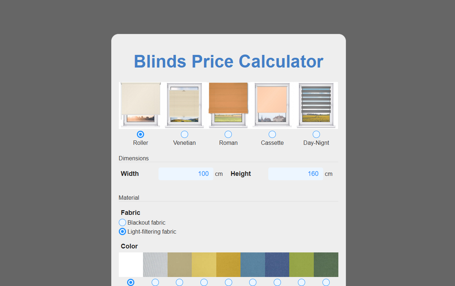Choose the lime green color swatch

coord(302,265)
